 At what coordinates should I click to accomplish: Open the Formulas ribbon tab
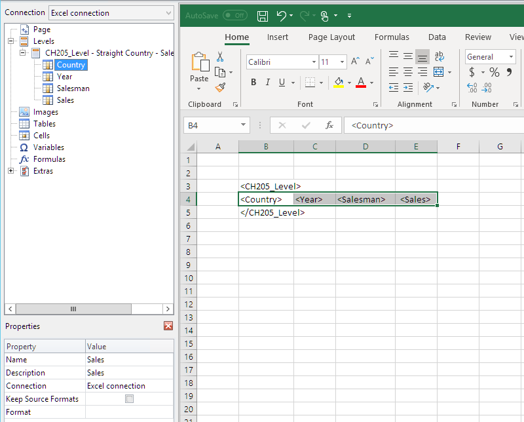coord(392,37)
